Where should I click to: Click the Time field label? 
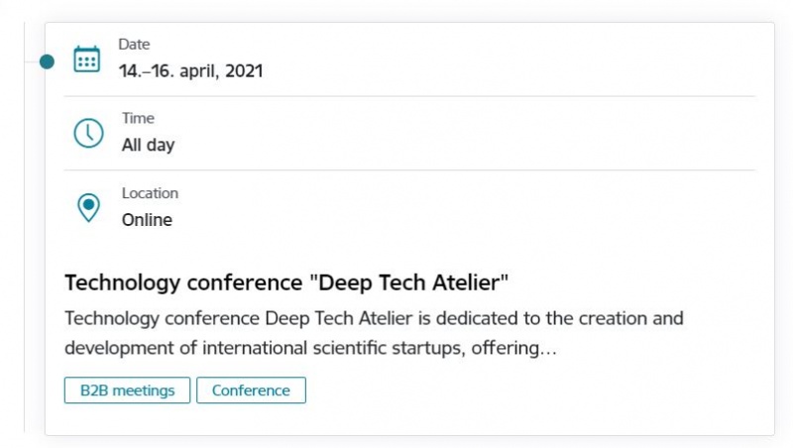coord(138,118)
